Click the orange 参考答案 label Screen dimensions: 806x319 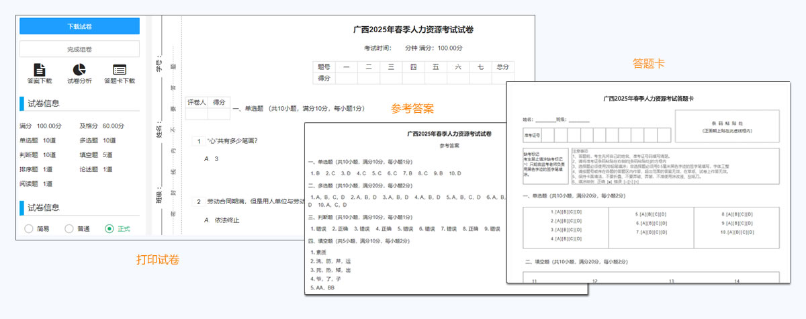point(412,108)
